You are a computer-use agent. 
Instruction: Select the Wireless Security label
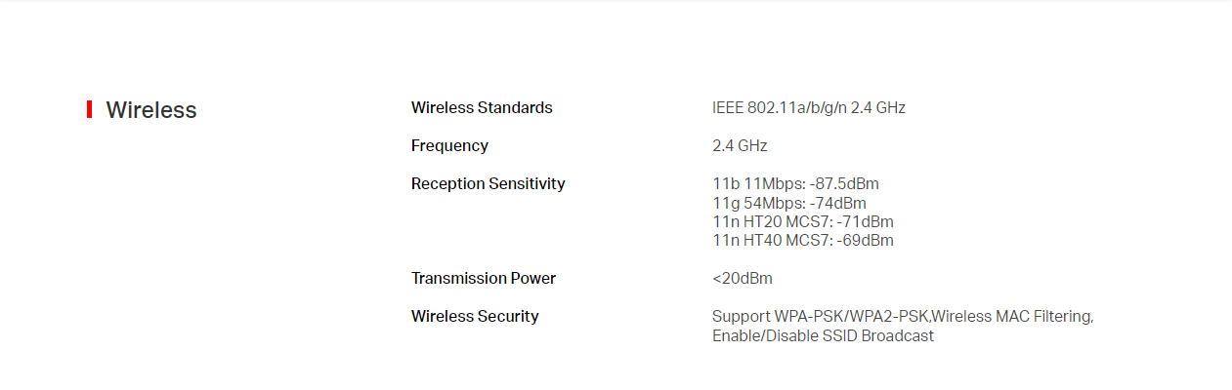[475, 316]
